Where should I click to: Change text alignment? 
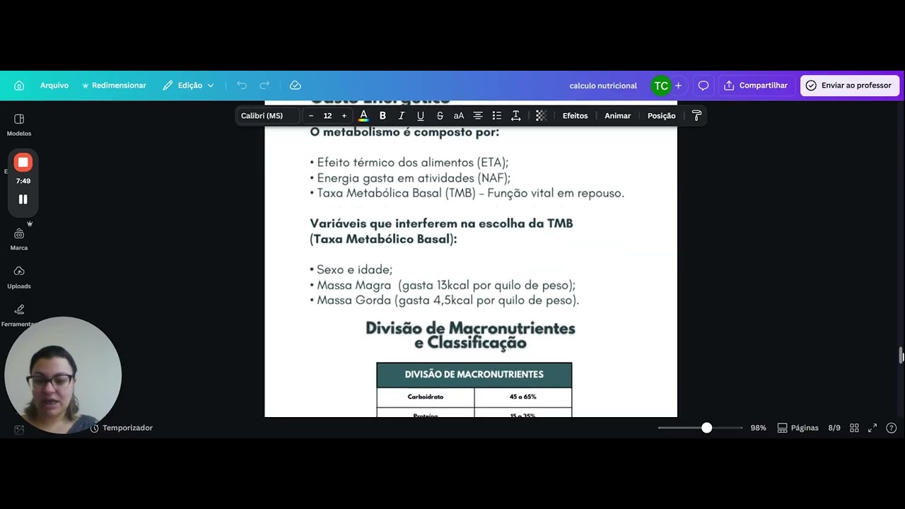pyautogui.click(x=478, y=116)
